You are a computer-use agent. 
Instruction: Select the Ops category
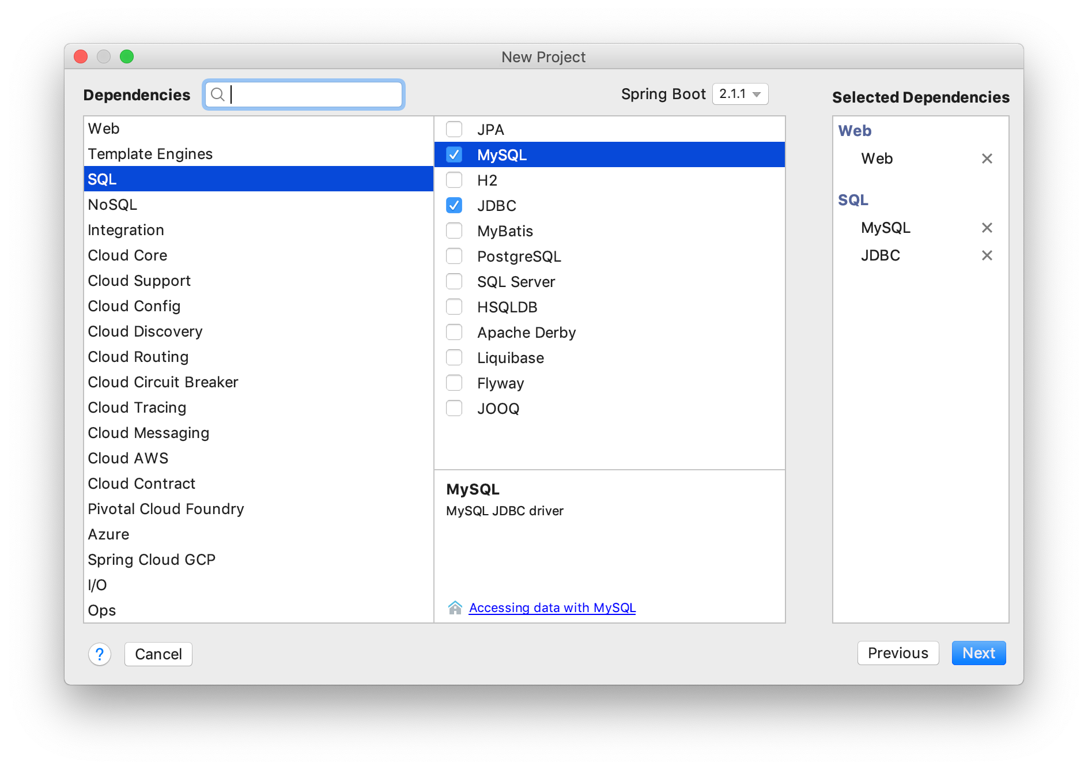click(258, 610)
